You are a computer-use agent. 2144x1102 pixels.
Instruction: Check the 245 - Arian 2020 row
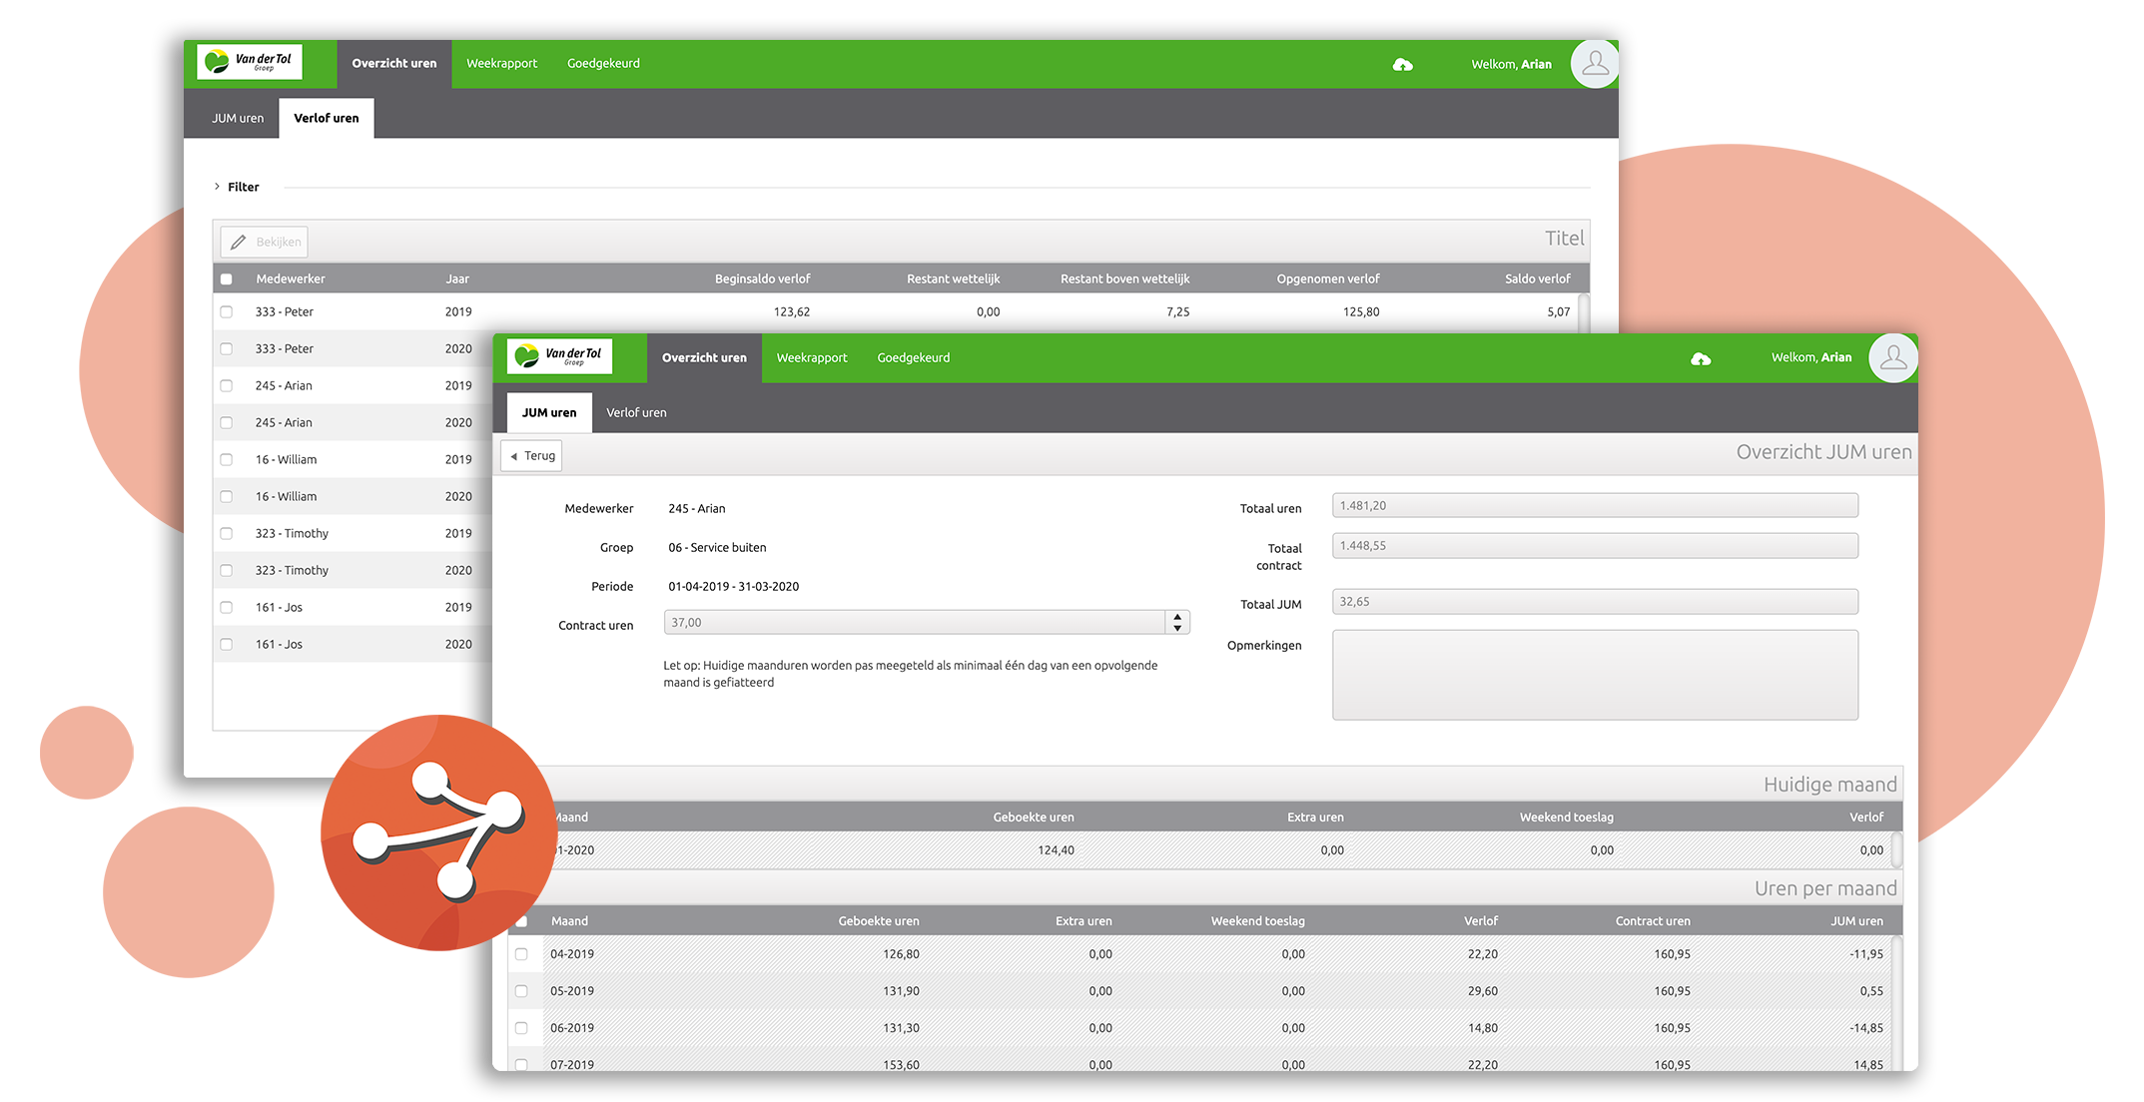pyautogui.click(x=227, y=423)
